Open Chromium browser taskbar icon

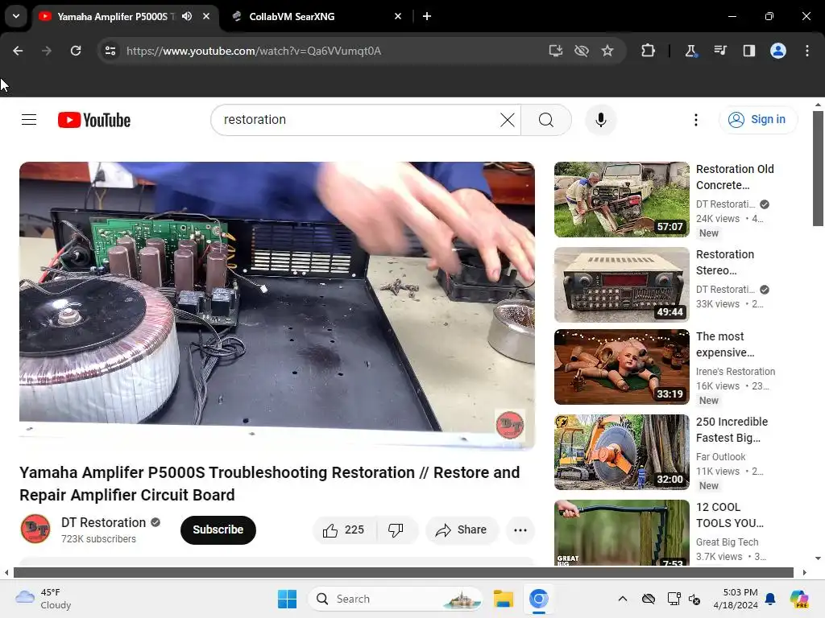539,599
